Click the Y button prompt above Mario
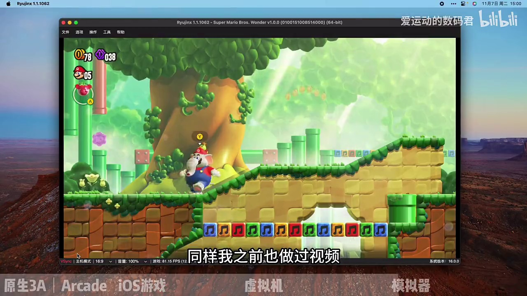 click(x=200, y=136)
